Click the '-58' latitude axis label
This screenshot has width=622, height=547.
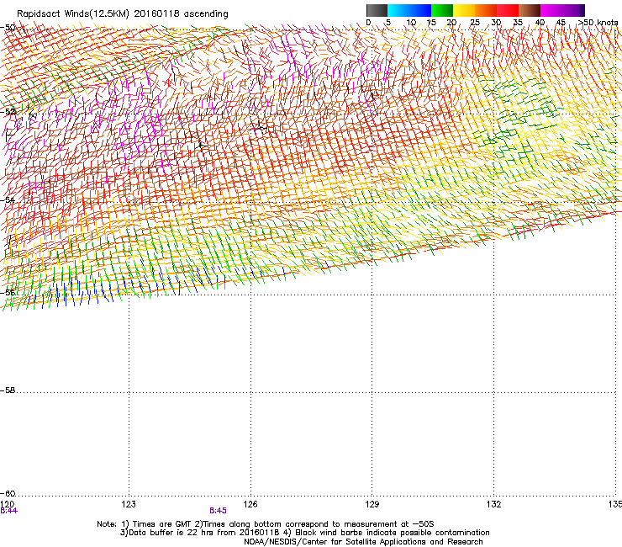click(x=8, y=390)
